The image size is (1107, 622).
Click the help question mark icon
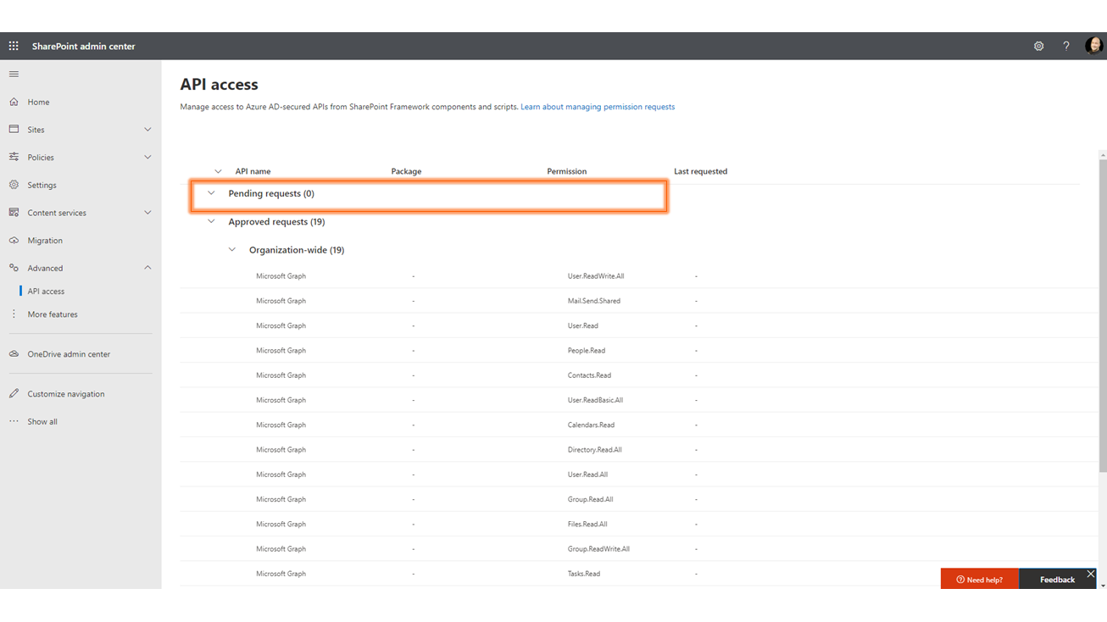tap(1065, 46)
